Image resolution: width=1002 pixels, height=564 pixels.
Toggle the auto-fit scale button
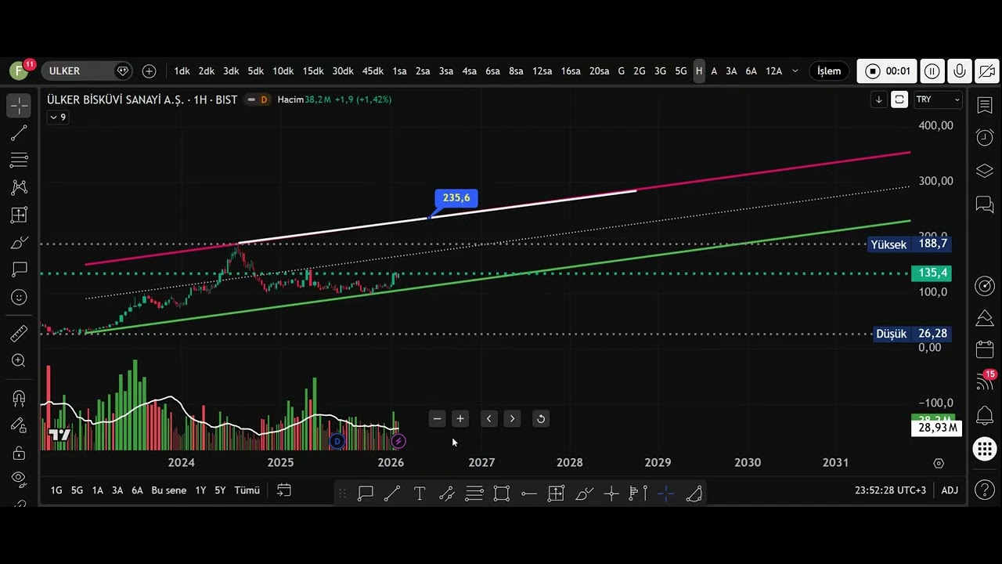899,99
